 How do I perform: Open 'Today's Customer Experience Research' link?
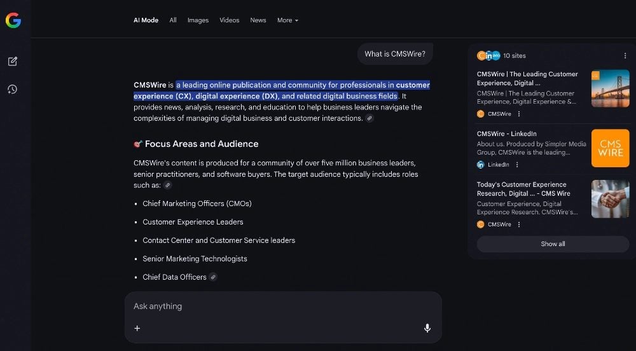[x=523, y=189]
